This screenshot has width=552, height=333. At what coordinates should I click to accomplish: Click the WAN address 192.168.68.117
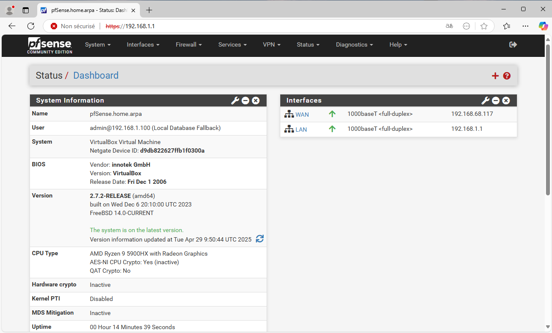click(x=472, y=114)
